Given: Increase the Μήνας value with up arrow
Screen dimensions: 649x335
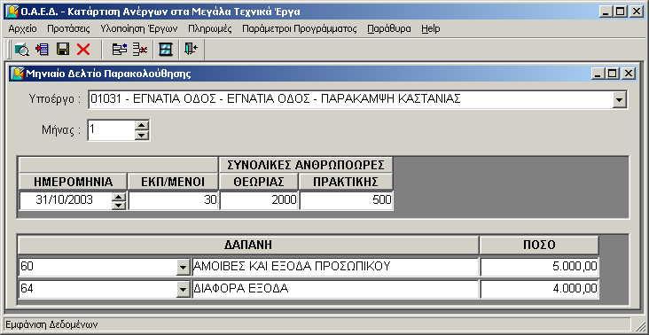Looking at the screenshot, I should click(142, 125).
